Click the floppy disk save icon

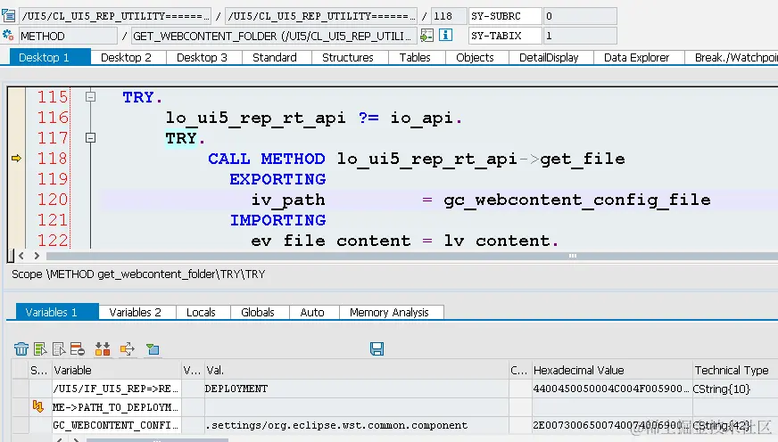(x=377, y=348)
